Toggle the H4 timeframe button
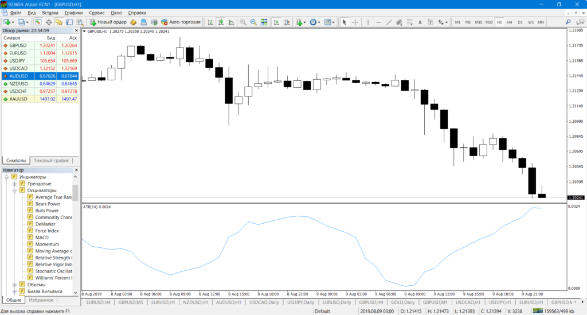 (510, 22)
